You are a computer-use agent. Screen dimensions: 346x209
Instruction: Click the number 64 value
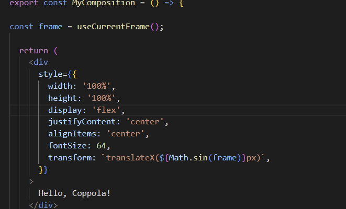click(101, 146)
